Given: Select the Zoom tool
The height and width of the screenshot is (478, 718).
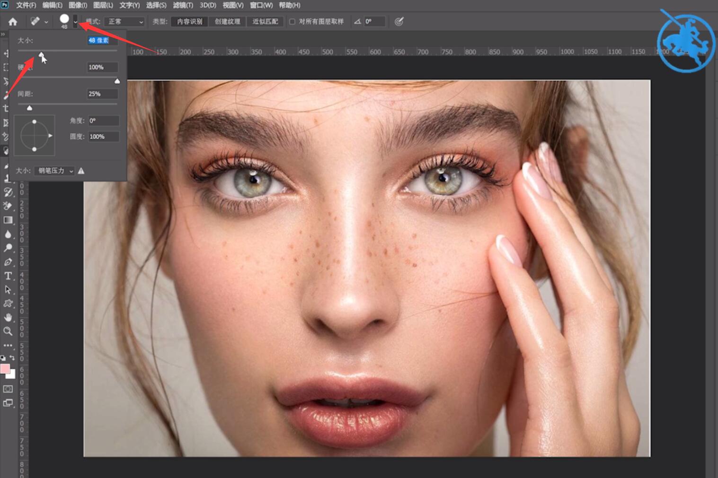Looking at the screenshot, I should 8,331.
